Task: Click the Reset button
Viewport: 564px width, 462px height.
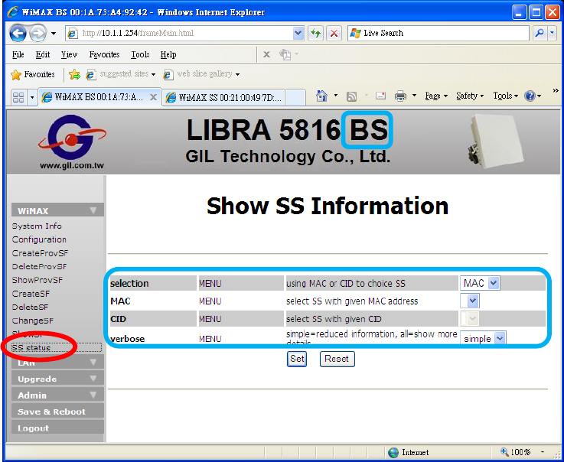Action: (337, 359)
